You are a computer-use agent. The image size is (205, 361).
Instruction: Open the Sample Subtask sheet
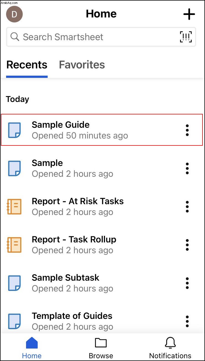click(x=102, y=283)
